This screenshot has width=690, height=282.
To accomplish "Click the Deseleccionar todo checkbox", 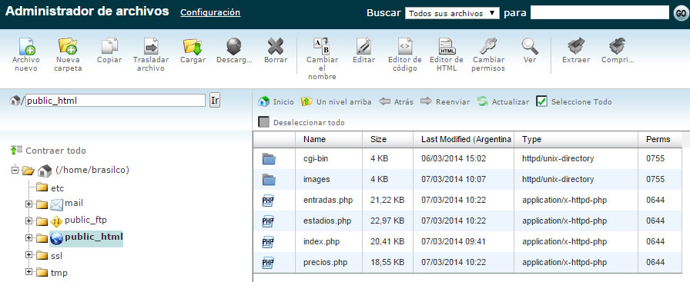I will (x=263, y=122).
